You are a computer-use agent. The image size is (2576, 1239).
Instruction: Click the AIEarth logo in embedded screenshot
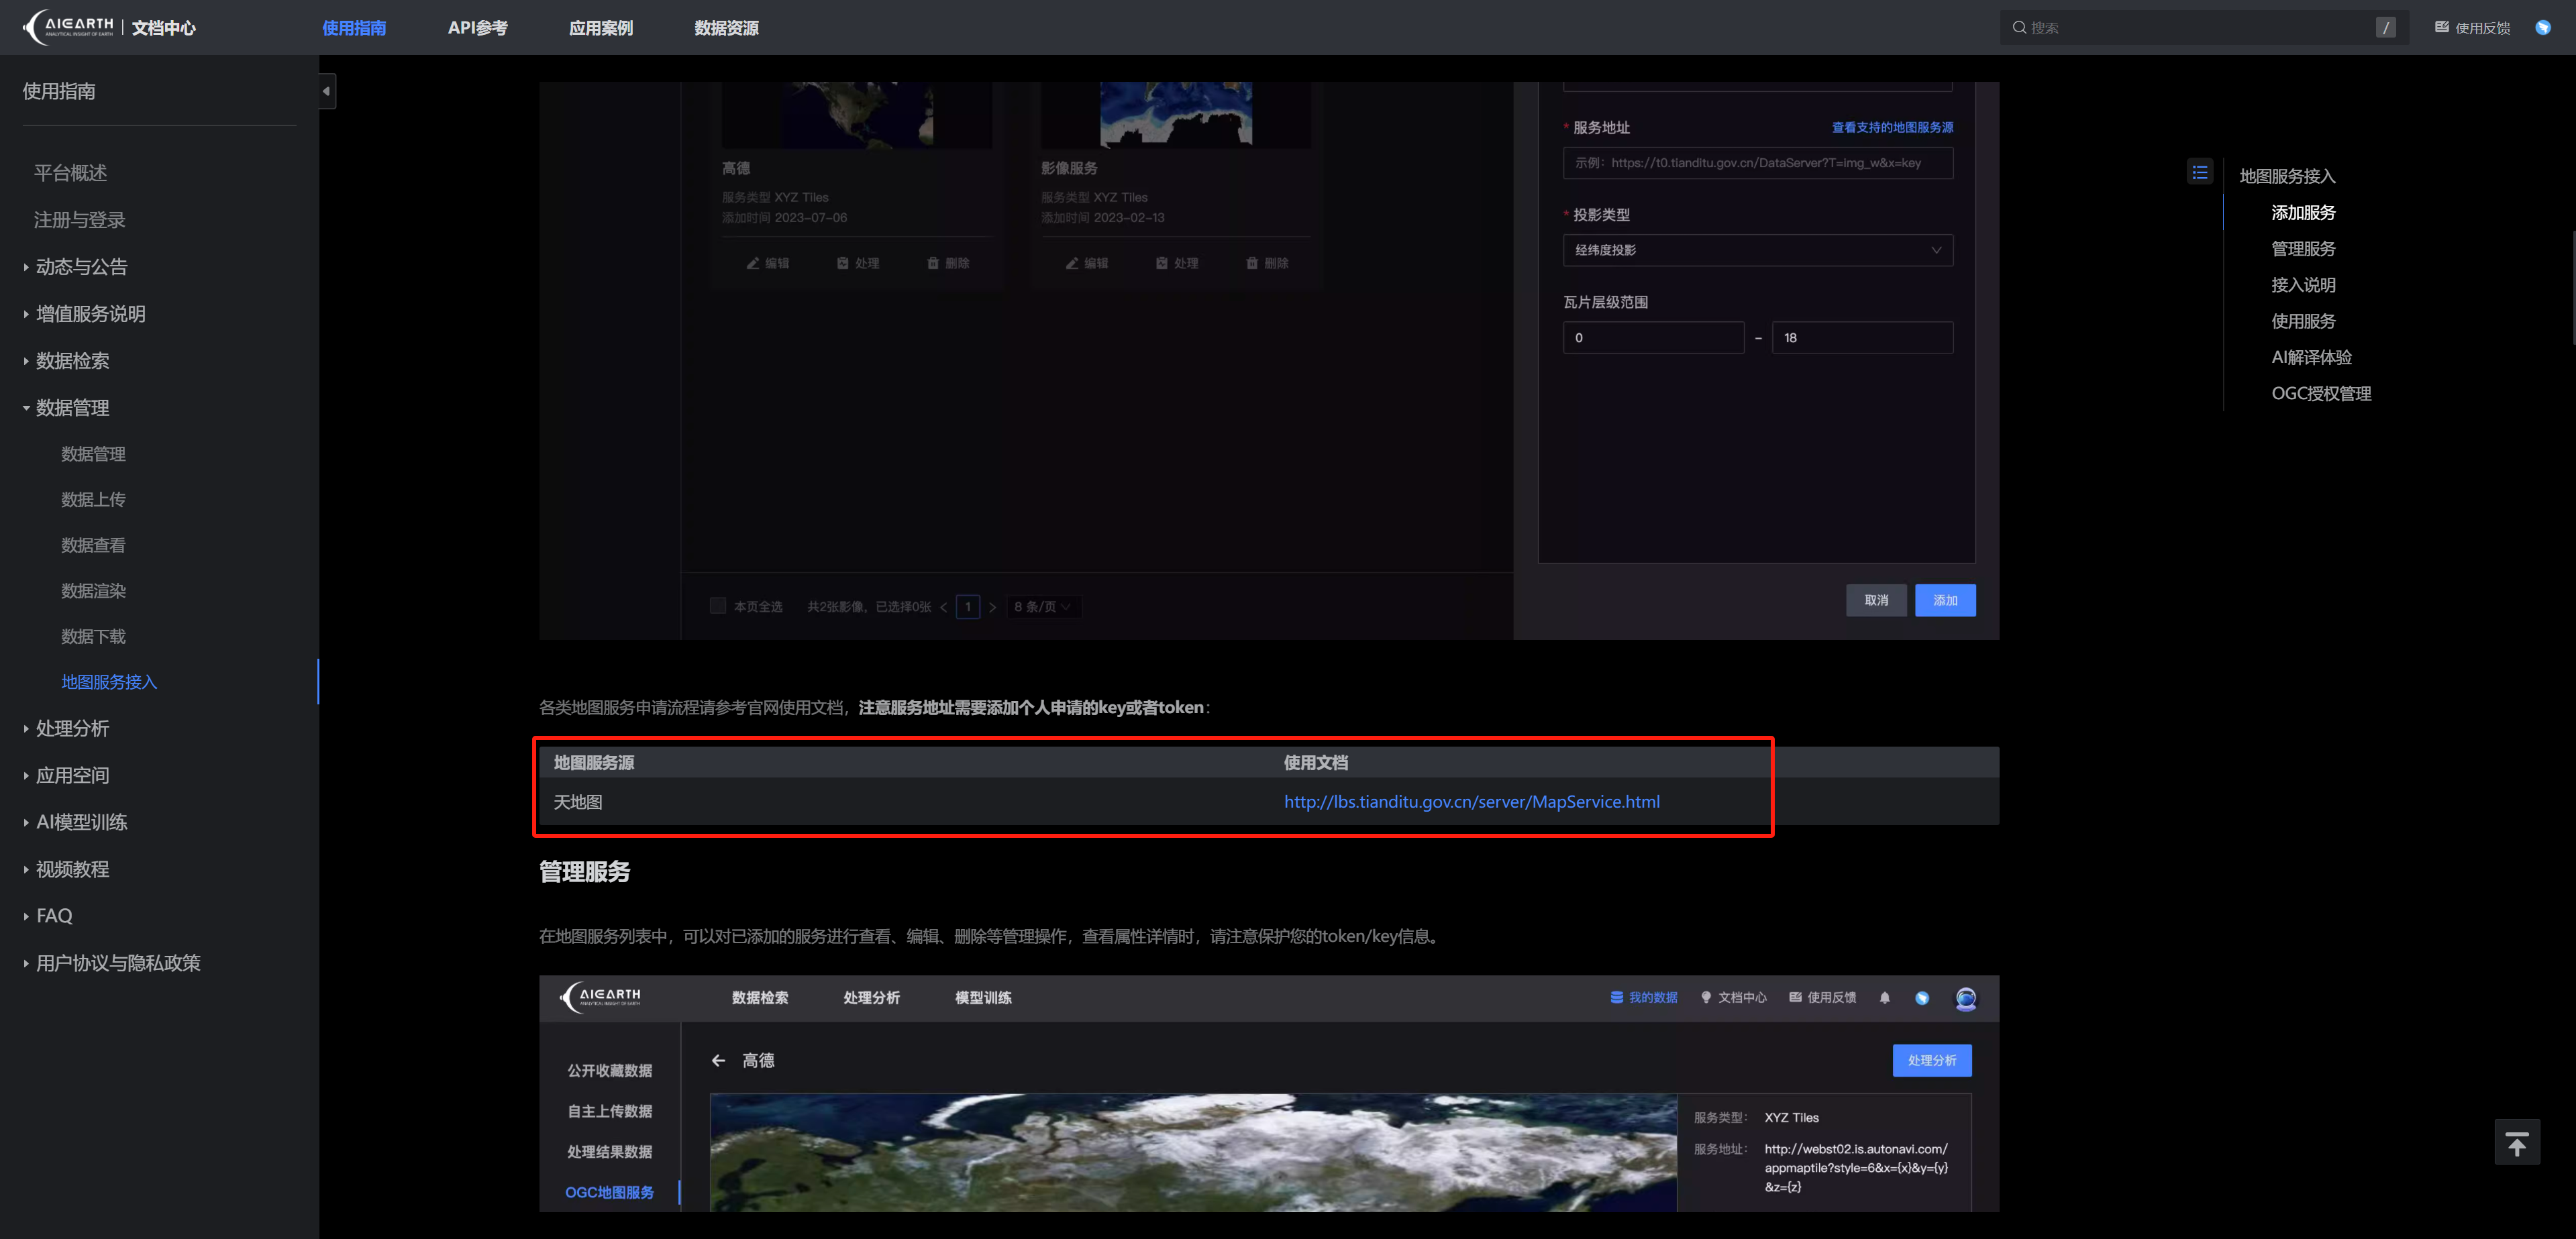point(600,997)
